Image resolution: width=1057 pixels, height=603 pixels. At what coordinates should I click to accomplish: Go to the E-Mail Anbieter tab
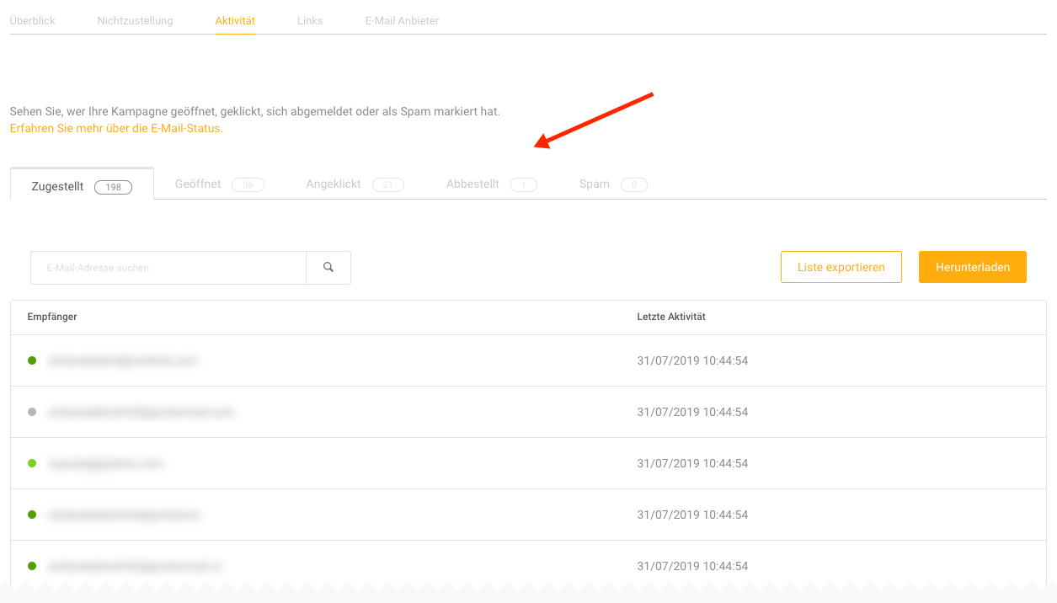pyautogui.click(x=402, y=20)
